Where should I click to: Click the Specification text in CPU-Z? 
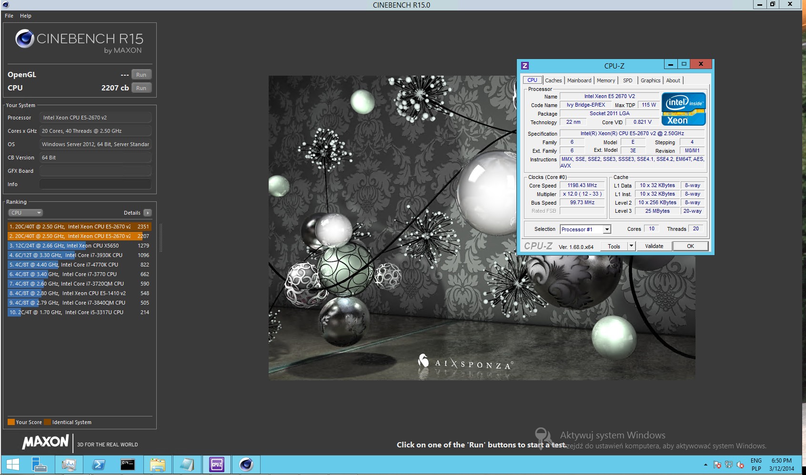point(632,134)
